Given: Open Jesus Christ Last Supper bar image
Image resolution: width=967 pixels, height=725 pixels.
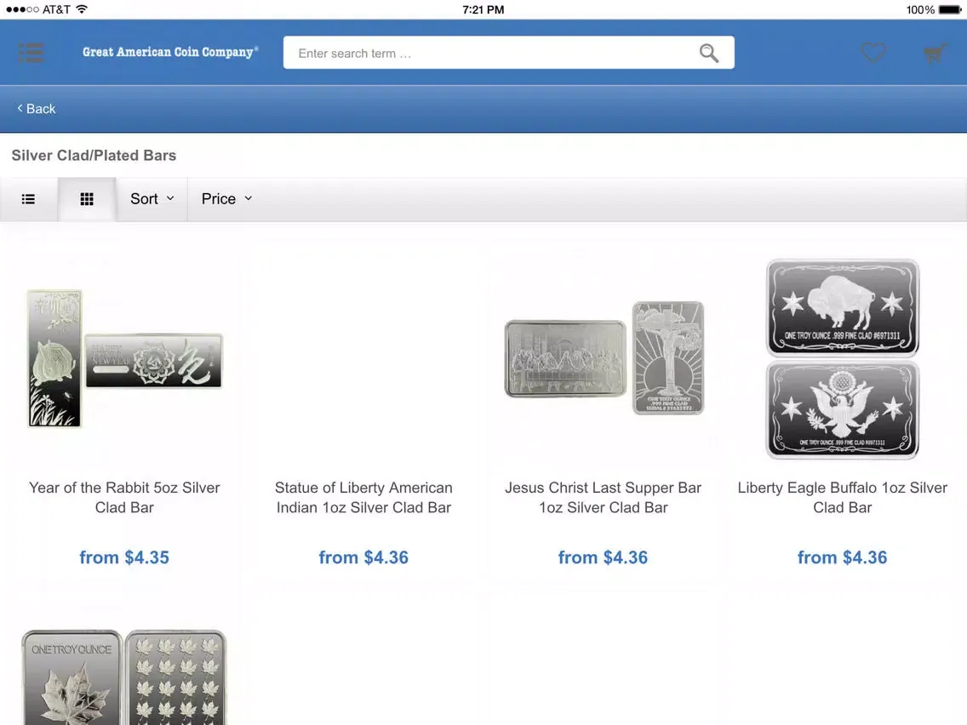Looking at the screenshot, I should [604, 358].
